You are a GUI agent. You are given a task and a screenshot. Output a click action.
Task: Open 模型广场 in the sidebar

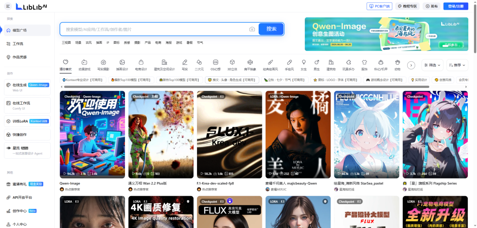pos(27,30)
